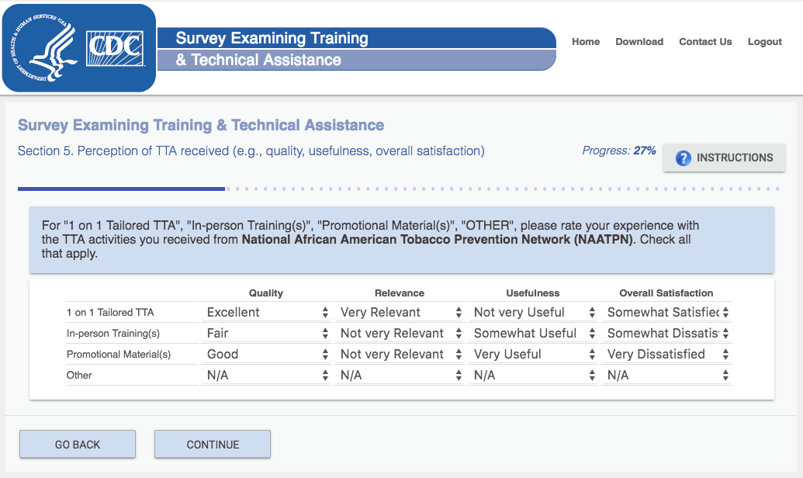The image size is (803, 478).
Task: Change Usefulness for 1 on 1 Tailored TTA
Action: [533, 313]
